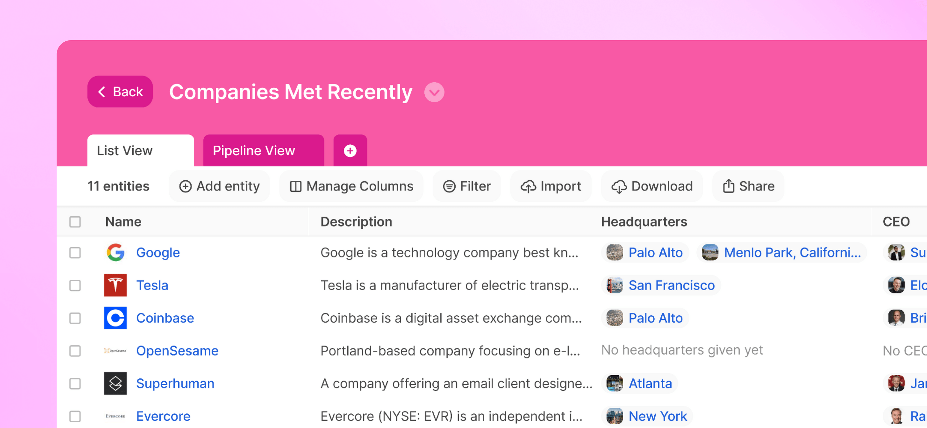Open the Evercore company link
The image size is (927, 428).
click(163, 416)
